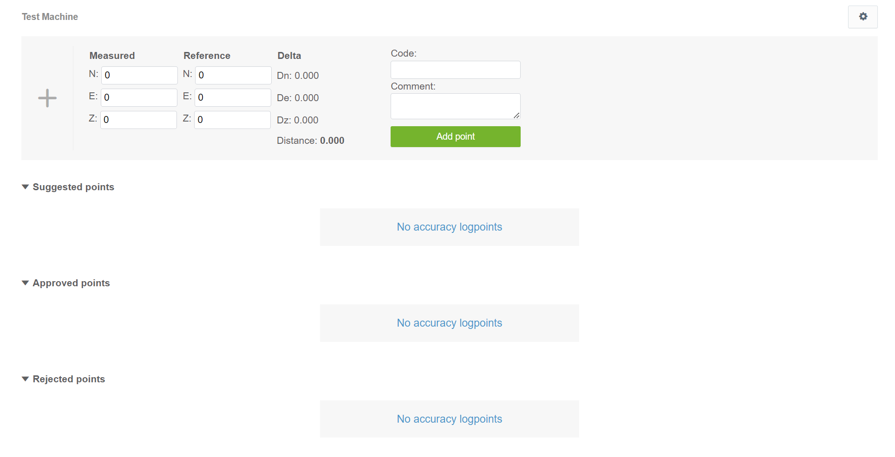The width and height of the screenshot is (895, 457).
Task: Focus the Reference N input field
Action: coord(233,75)
